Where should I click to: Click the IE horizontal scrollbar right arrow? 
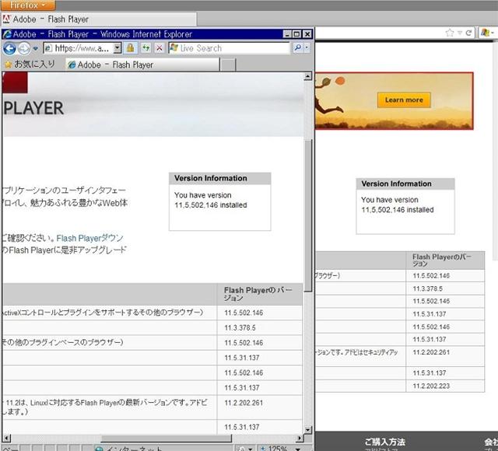pos(300,439)
